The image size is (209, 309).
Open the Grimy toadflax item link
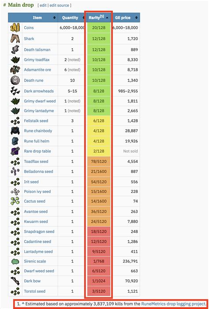tap(37, 60)
